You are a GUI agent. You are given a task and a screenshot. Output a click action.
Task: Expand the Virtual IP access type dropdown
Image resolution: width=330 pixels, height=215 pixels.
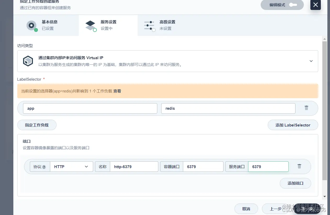311,61
